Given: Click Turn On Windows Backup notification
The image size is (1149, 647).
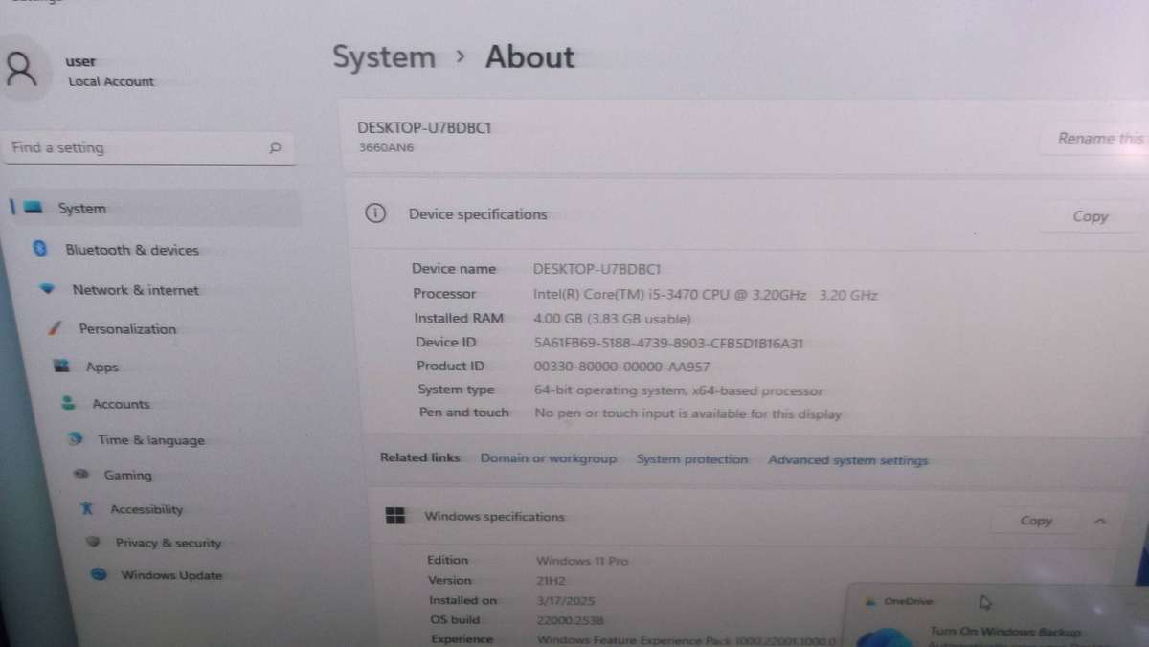Looking at the screenshot, I should 1005,632.
